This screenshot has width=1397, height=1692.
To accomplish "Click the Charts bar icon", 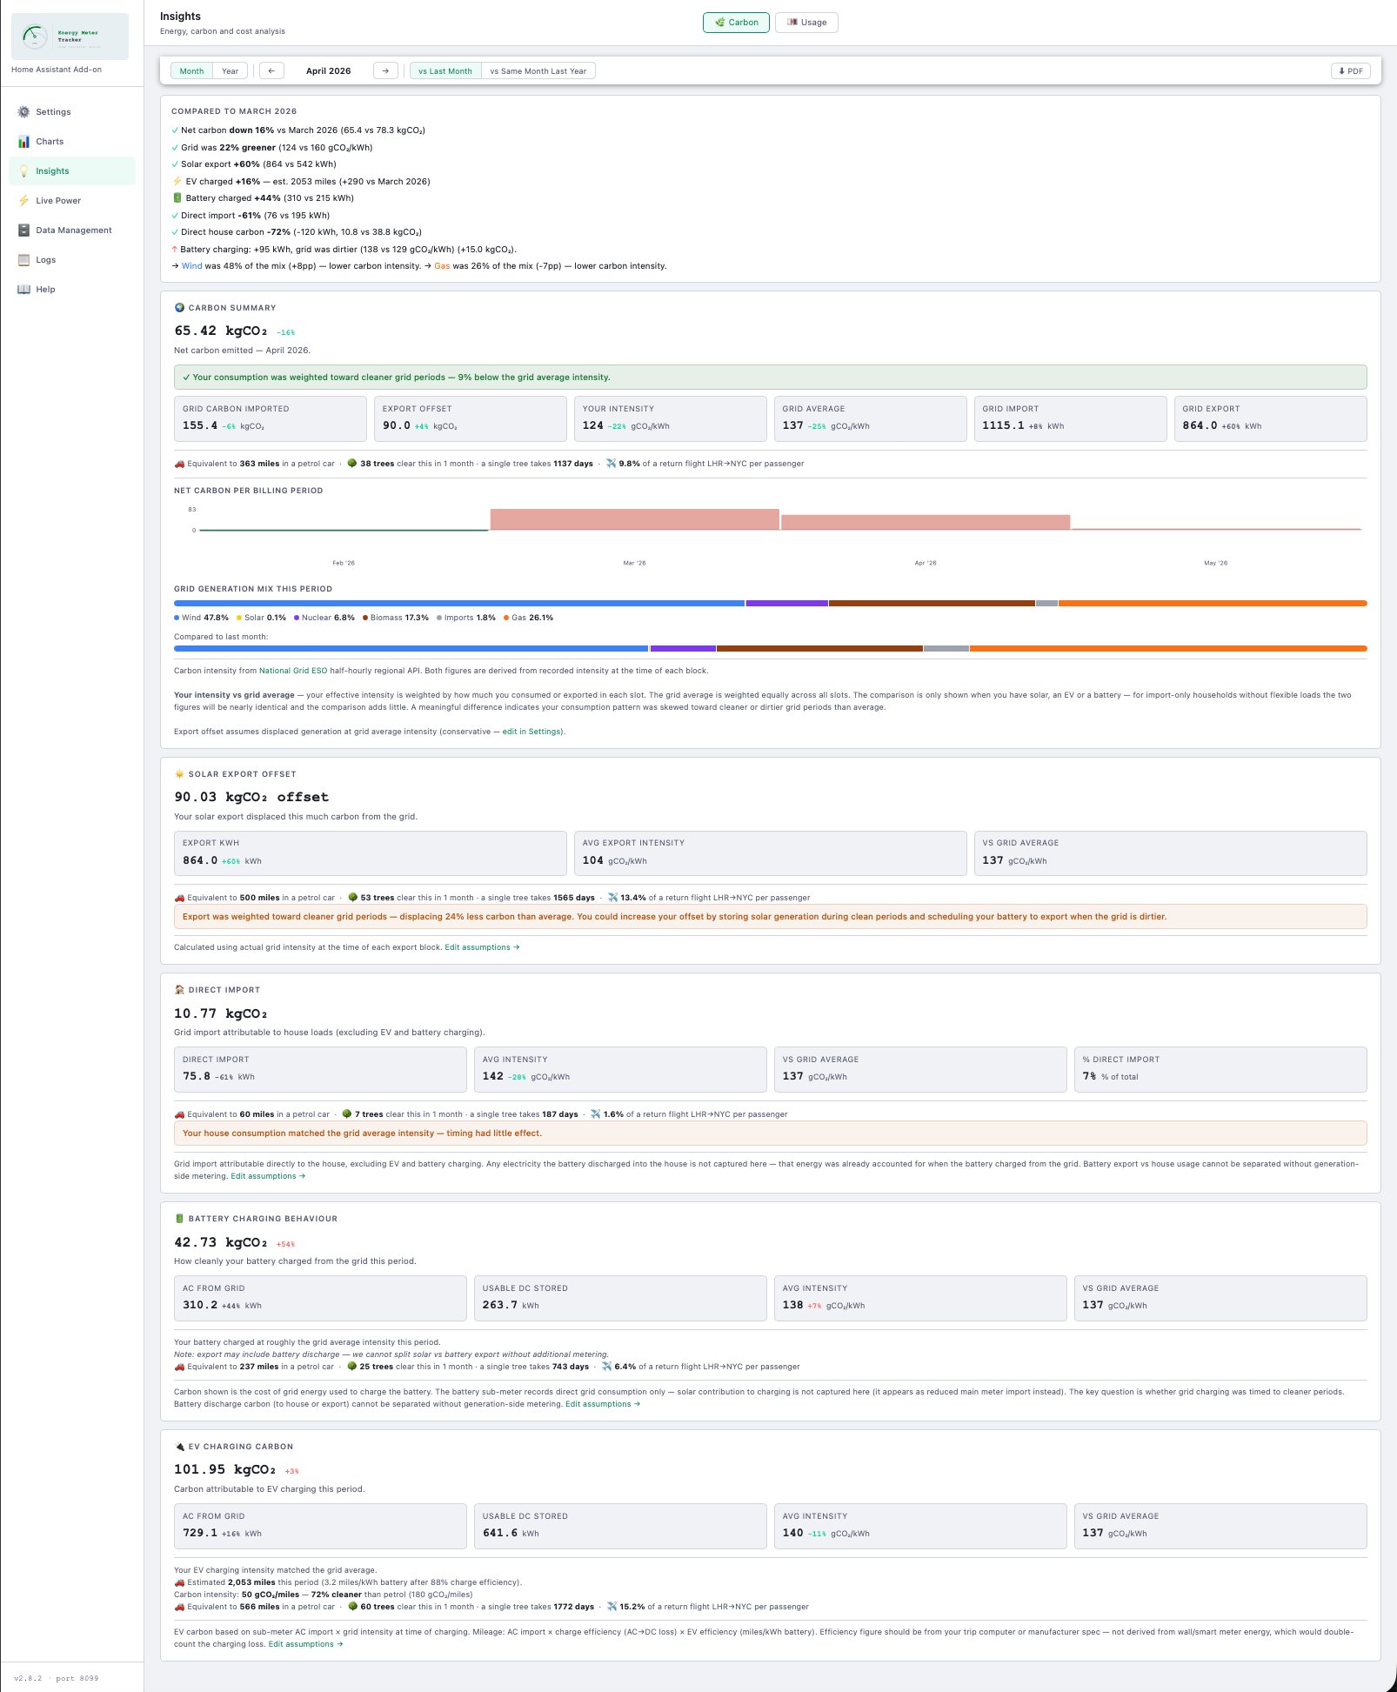I will click(23, 142).
